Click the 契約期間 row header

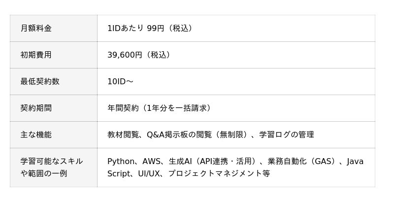click(x=36, y=108)
